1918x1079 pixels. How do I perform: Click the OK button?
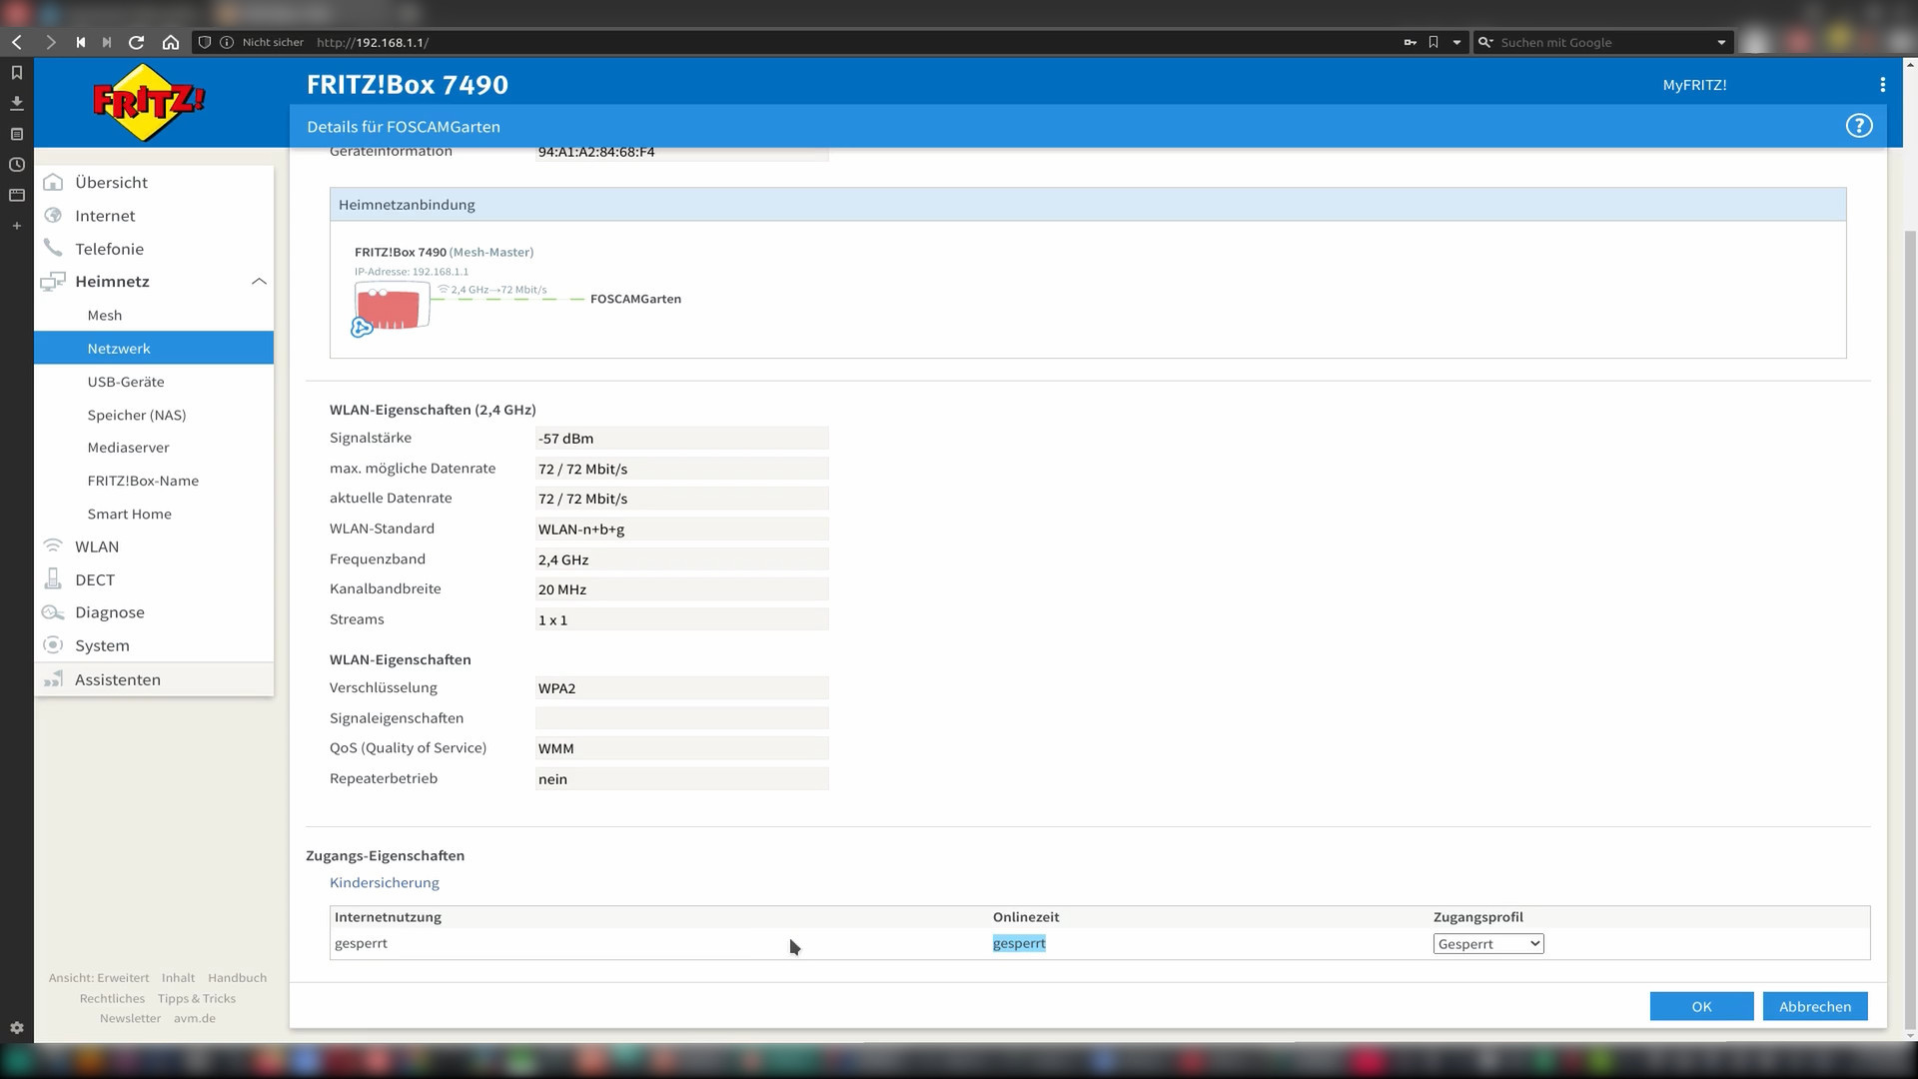pyautogui.click(x=1701, y=1006)
